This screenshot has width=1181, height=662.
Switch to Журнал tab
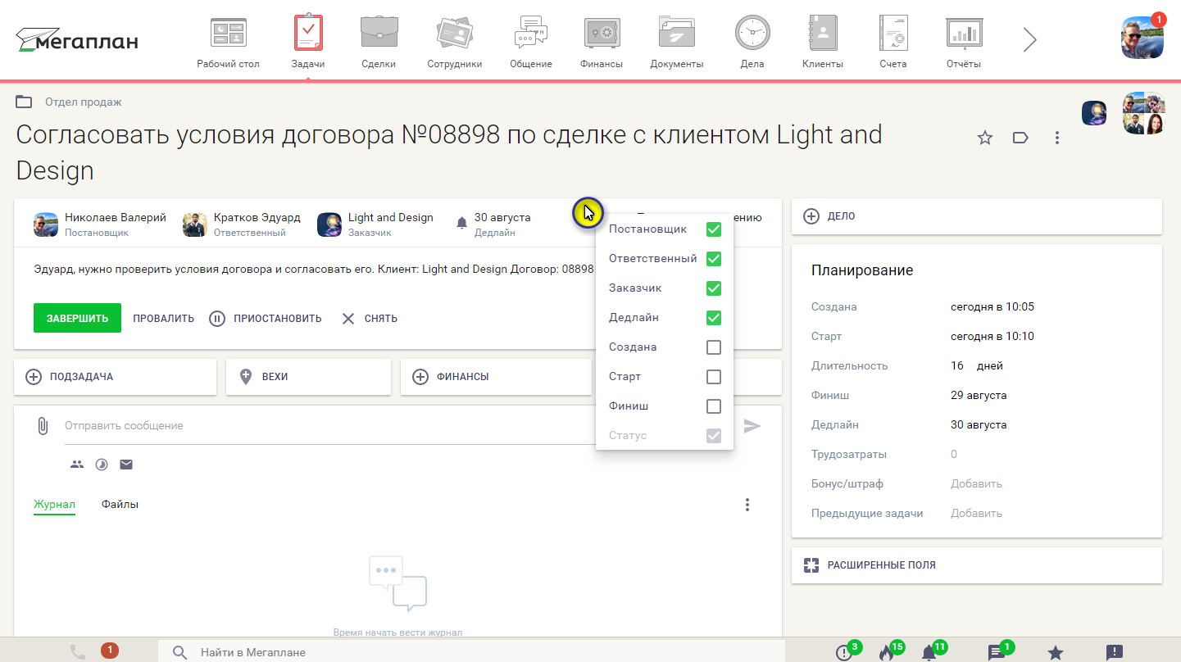point(54,504)
